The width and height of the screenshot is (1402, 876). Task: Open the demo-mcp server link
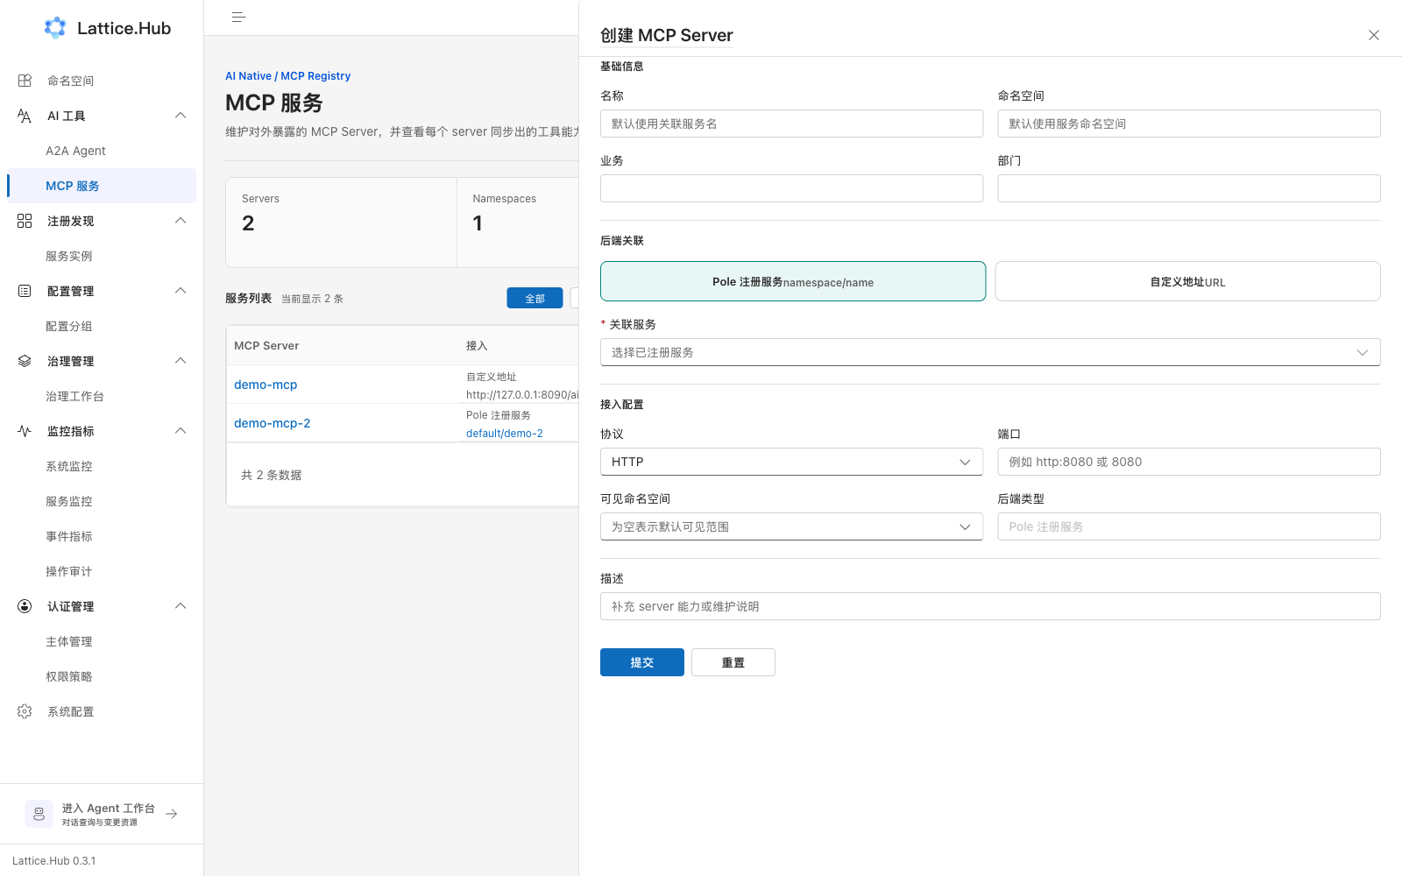pyautogui.click(x=266, y=385)
